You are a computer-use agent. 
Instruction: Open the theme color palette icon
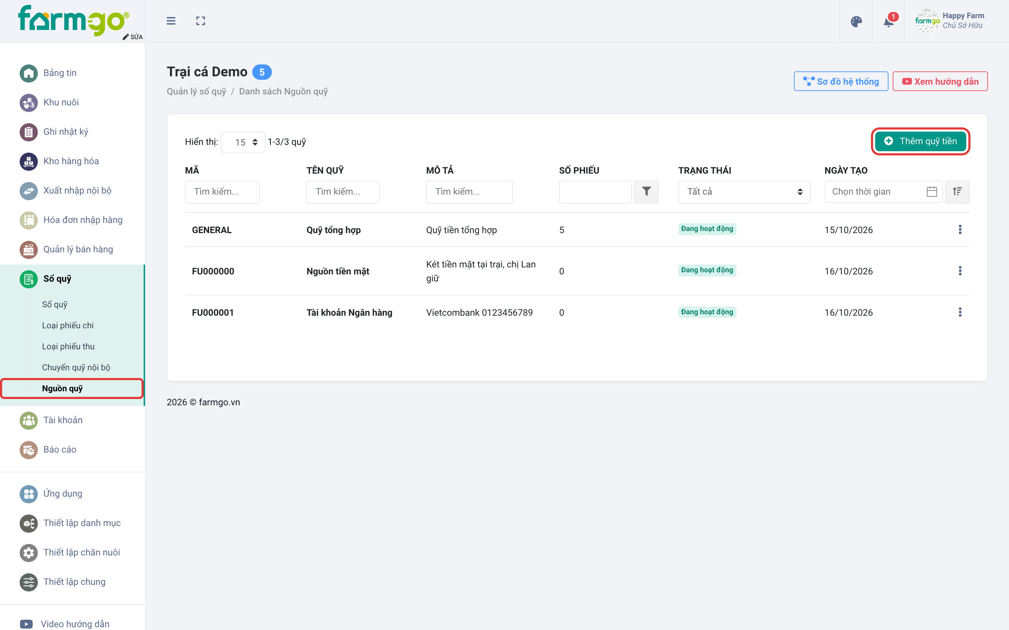[856, 22]
